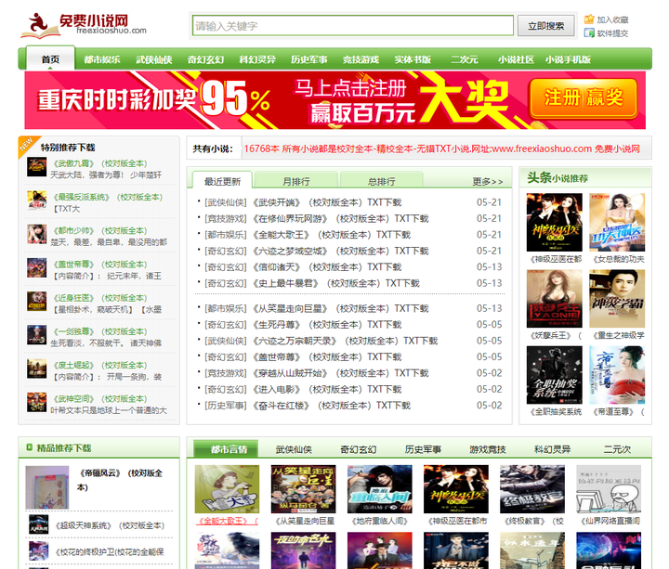669x569 pixels.
Task: Click the 软件提交 text link
Action: (612, 33)
